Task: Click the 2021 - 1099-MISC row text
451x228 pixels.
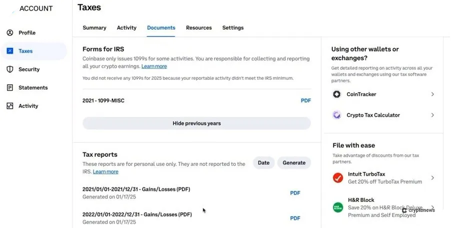Action: (103, 101)
